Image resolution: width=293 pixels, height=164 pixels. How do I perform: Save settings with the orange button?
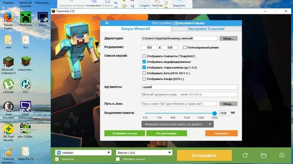(x=222, y=133)
